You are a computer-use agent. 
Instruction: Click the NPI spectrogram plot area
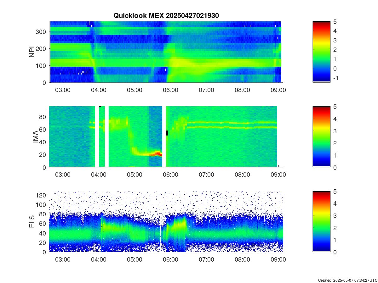[165, 52]
